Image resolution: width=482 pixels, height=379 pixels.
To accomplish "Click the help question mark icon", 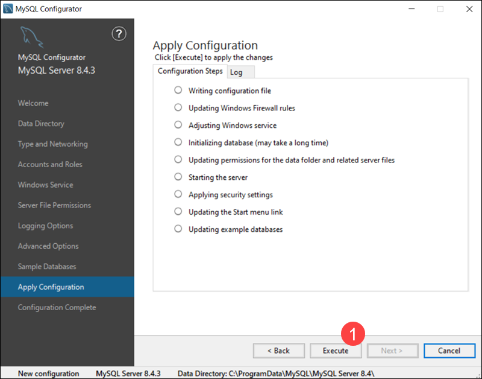I will [119, 34].
